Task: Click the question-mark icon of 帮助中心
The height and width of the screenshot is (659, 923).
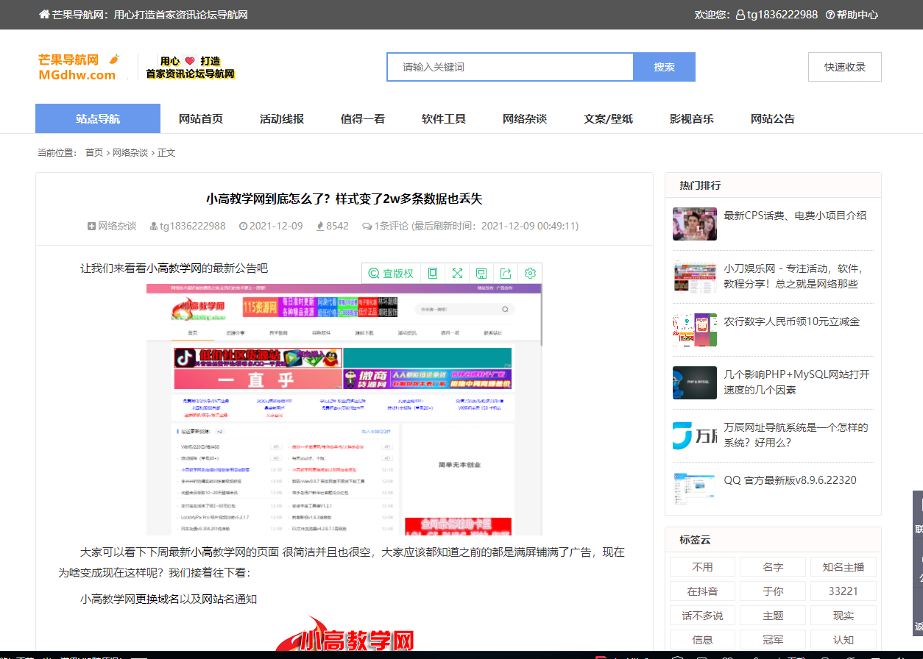Action: point(830,15)
